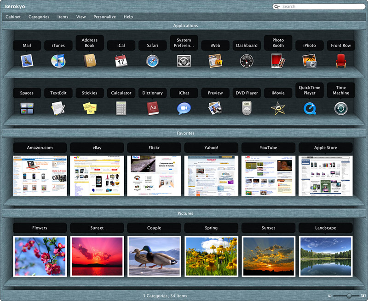
Task: Click the "3 Categories, 34 Items" status text
Action: tap(165, 296)
